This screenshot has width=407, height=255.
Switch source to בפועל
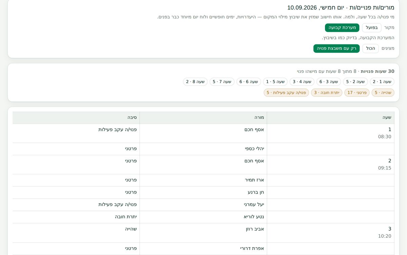click(x=372, y=28)
